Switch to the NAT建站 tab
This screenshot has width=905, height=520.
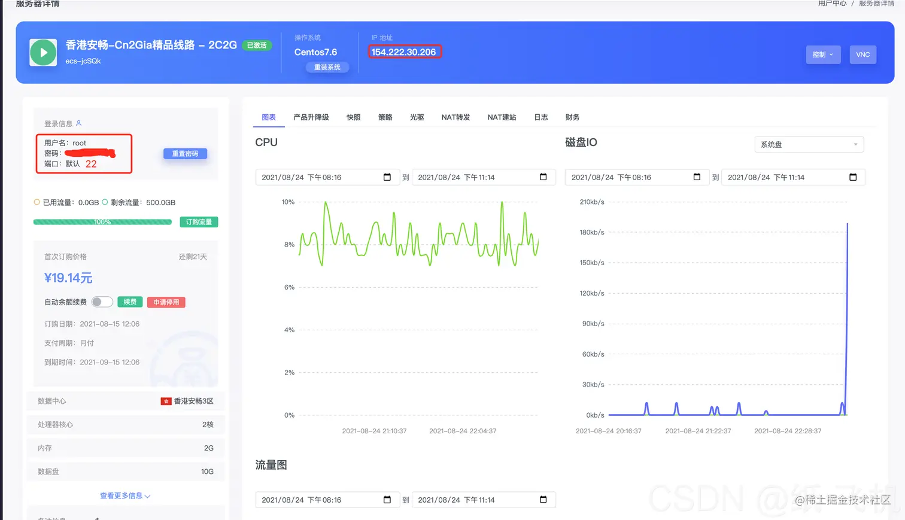pos(502,117)
